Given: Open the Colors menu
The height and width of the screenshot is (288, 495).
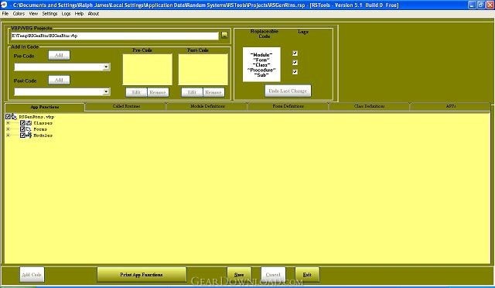Looking at the screenshot, I should click(x=19, y=14).
